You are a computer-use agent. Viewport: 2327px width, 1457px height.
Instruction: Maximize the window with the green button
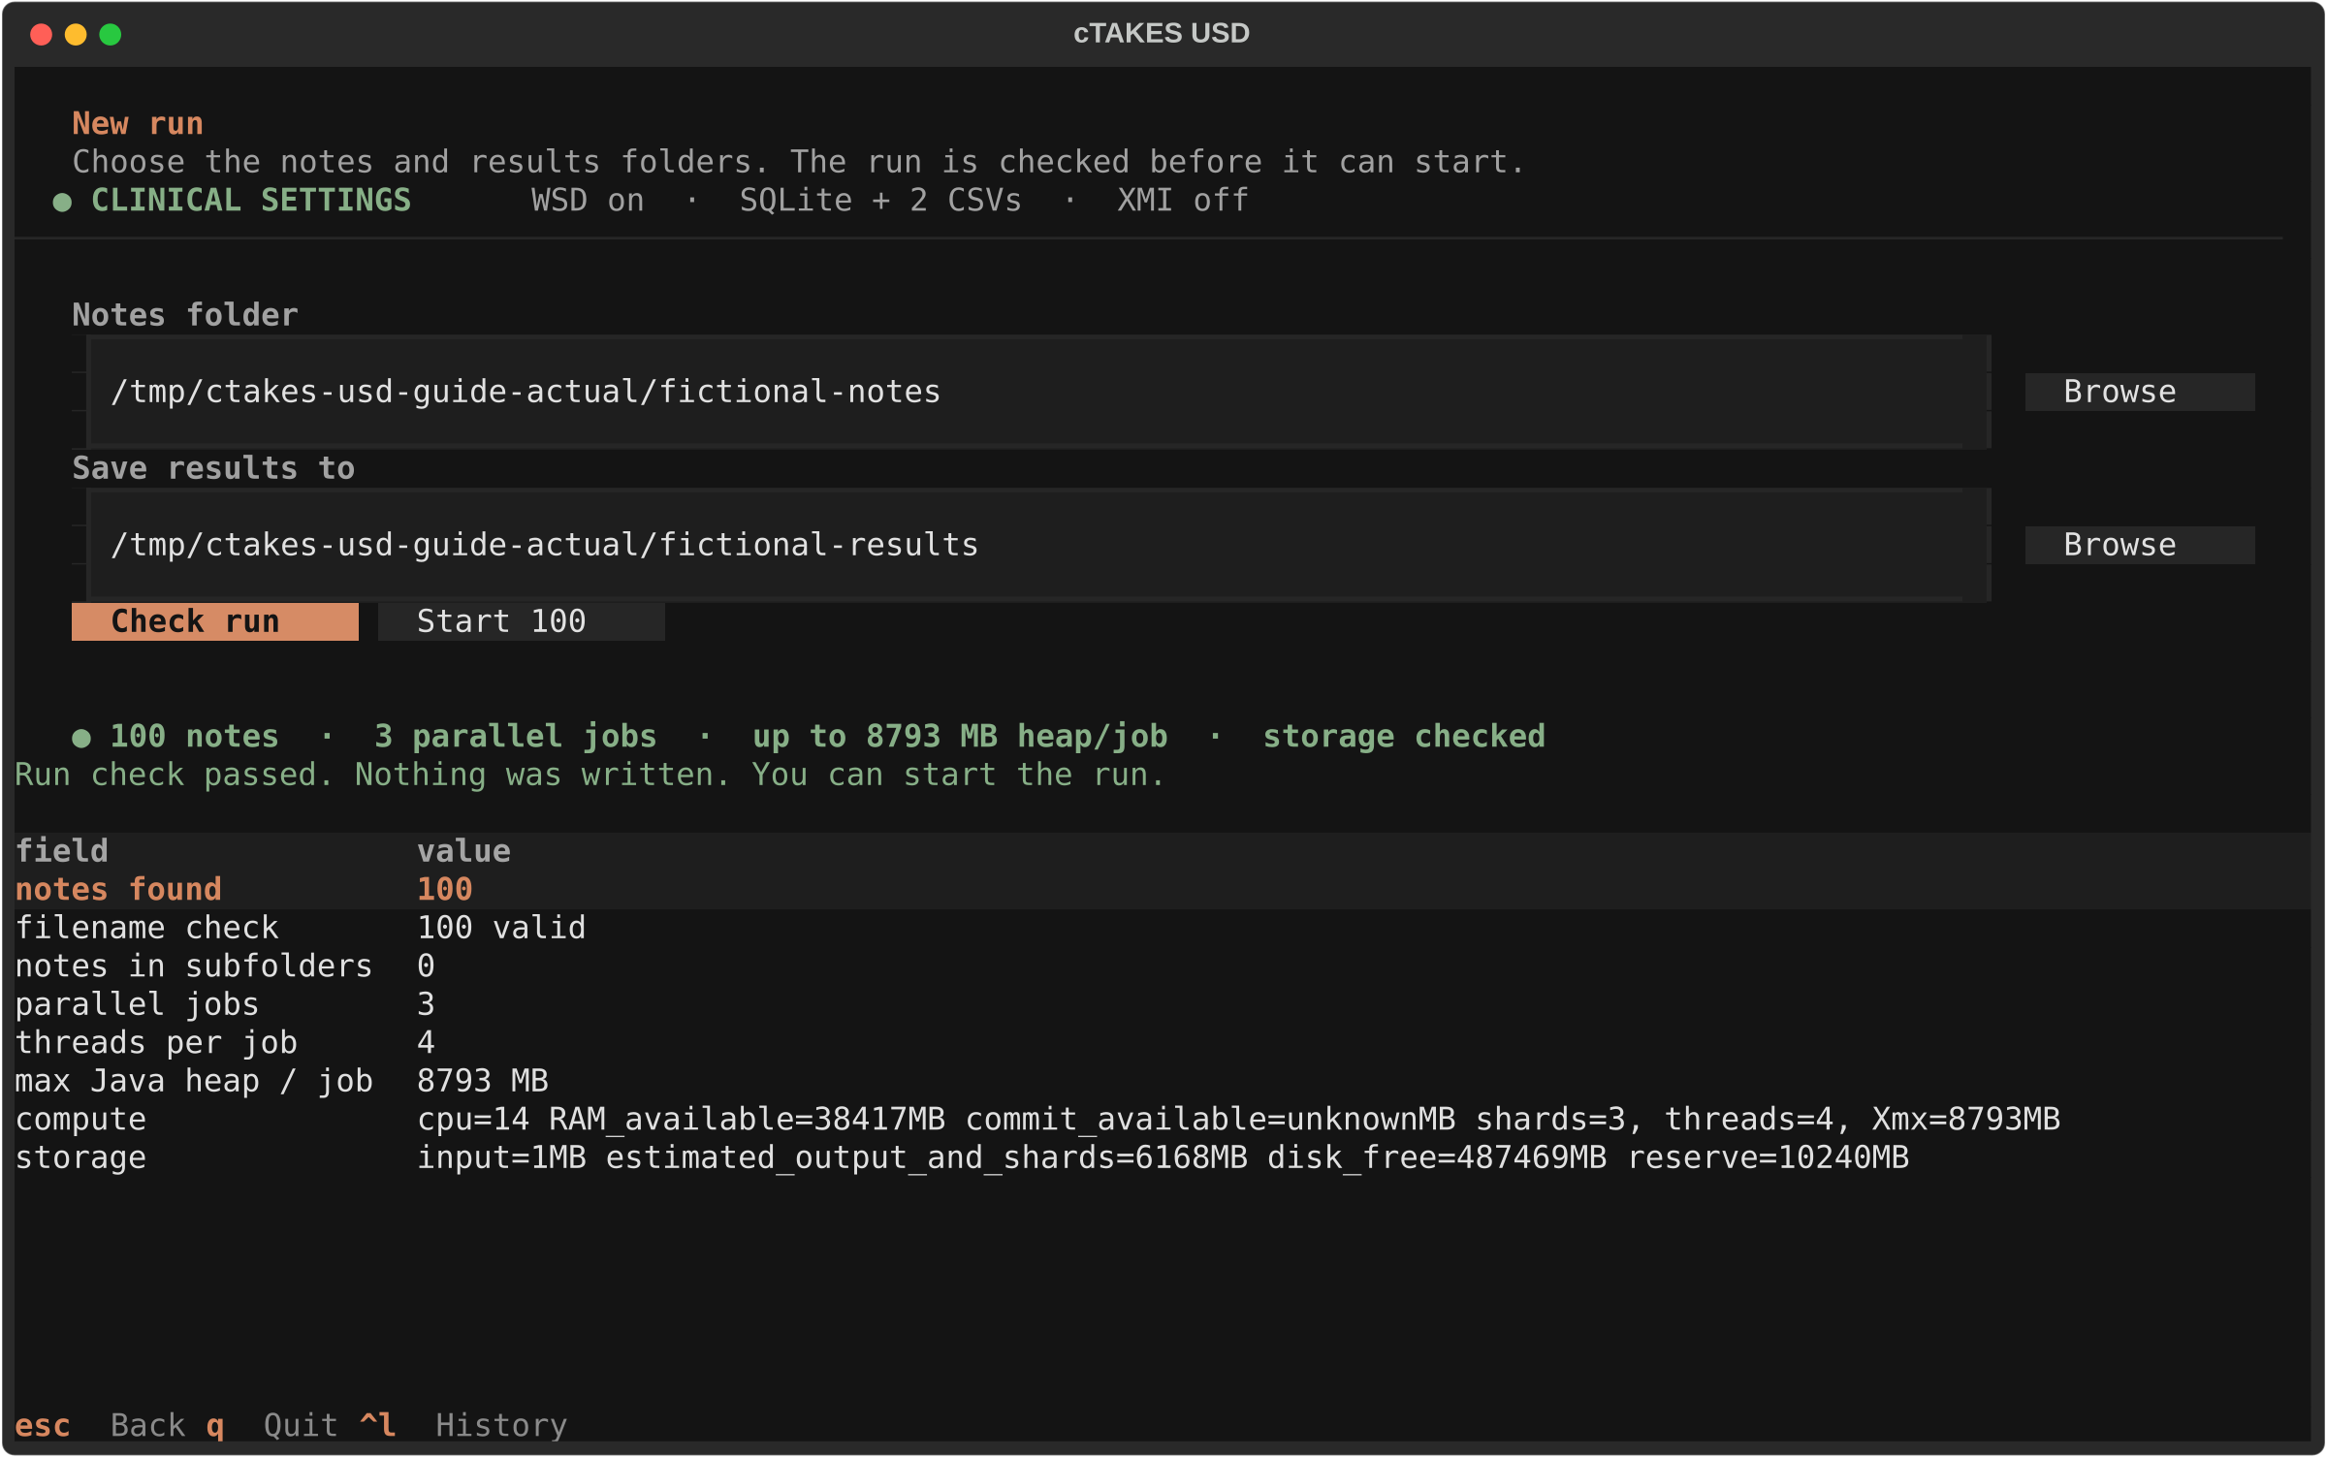(111, 35)
